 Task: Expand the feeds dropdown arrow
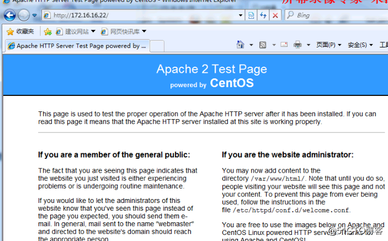pyautogui.click(x=274, y=45)
